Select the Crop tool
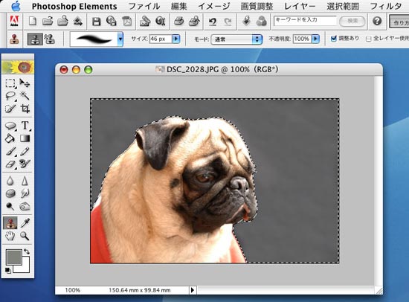This screenshot has height=302, width=409. [25, 109]
